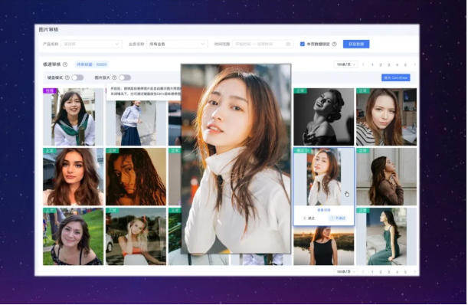Click help icon beside 极速审核 heading
This screenshot has width=468, height=305.
click(x=65, y=64)
